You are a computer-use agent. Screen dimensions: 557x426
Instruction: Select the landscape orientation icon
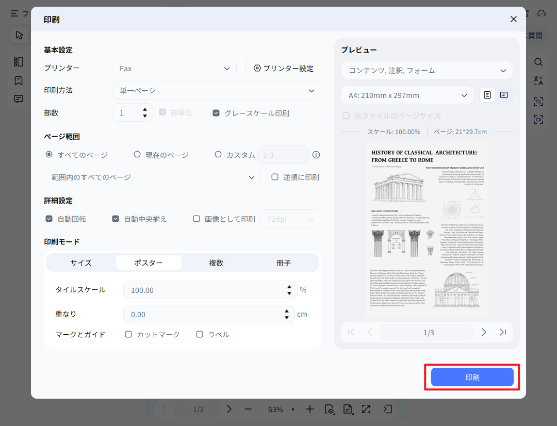click(504, 95)
